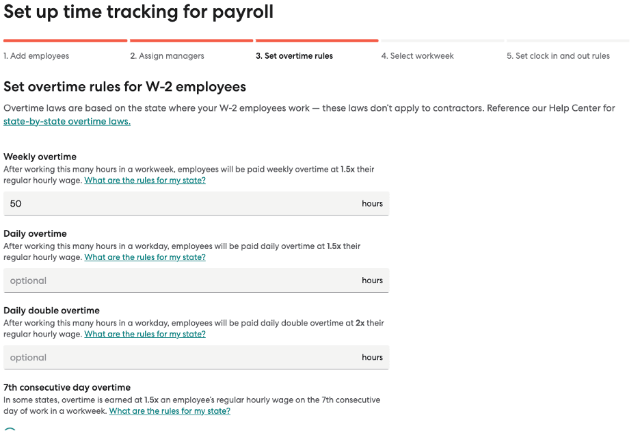Click the hours suffix in Daily double overtime field

click(372, 357)
